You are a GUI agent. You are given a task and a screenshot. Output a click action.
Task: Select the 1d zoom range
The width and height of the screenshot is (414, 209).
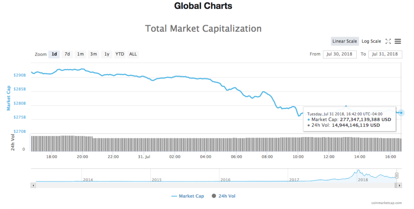(x=54, y=54)
